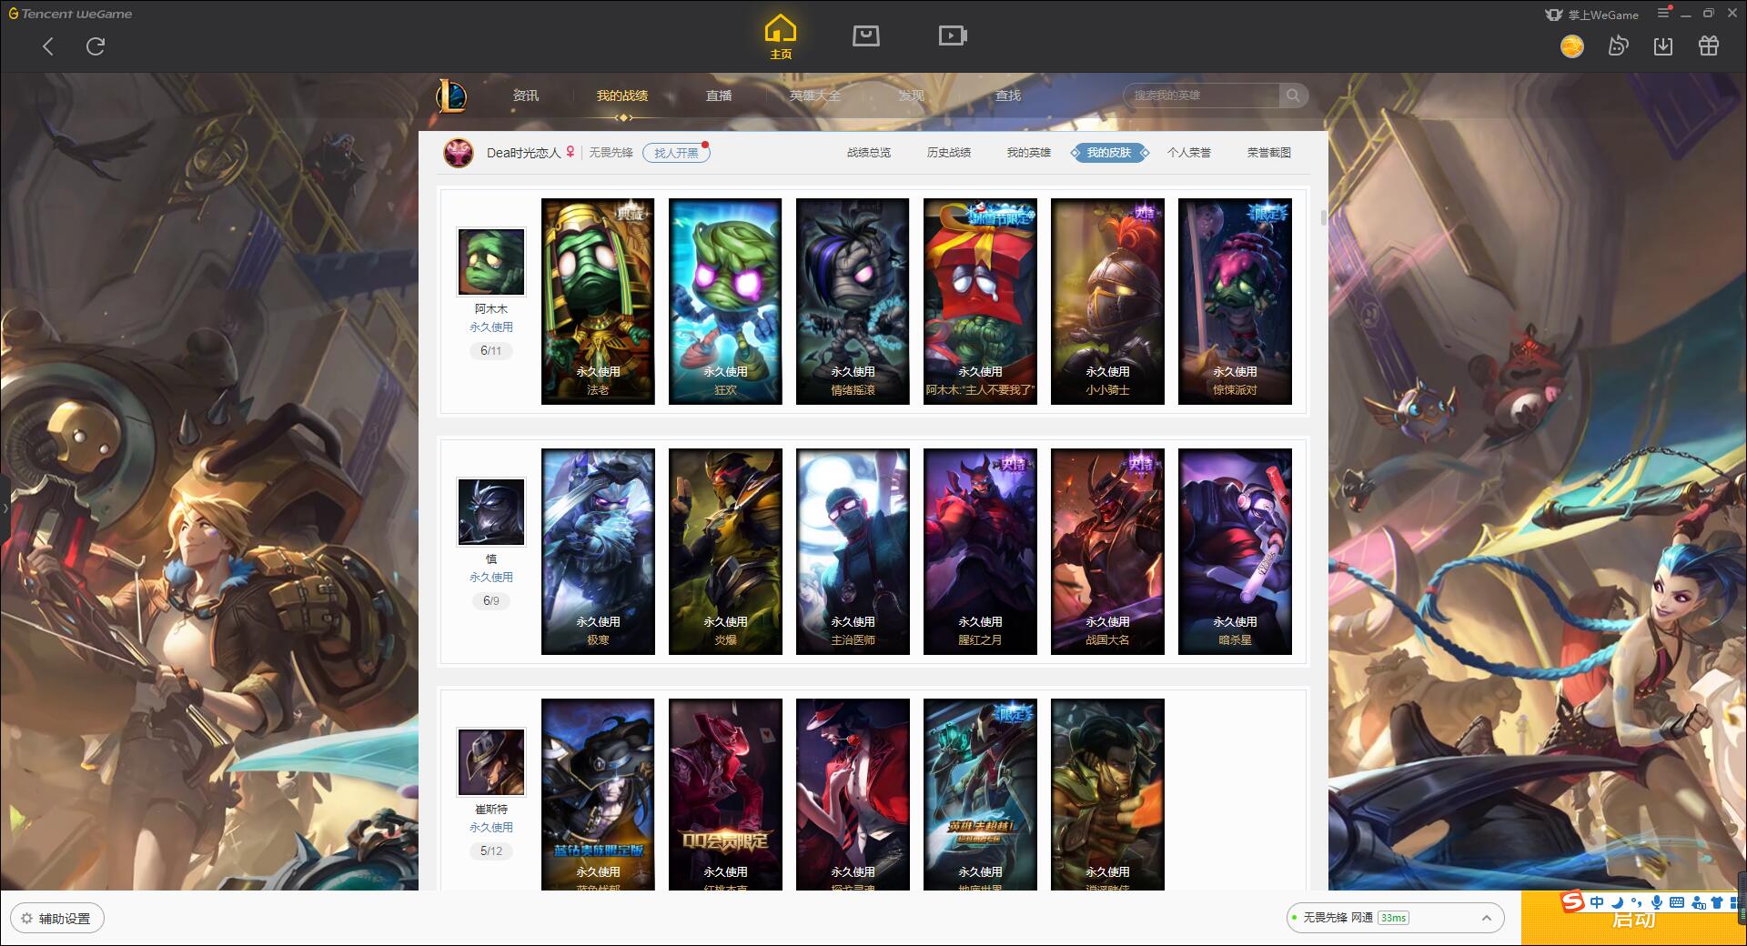
Task: Open the 阿木木:"主人不要我了" skin
Action: pyautogui.click(x=980, y=301)
